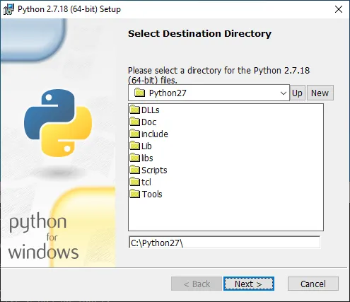
Task: Click the Python27 folder icon in combo box
Action: click(139, 93)
